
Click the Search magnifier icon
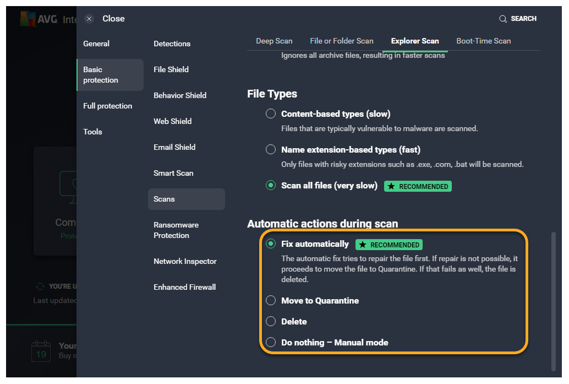[502, 19]
